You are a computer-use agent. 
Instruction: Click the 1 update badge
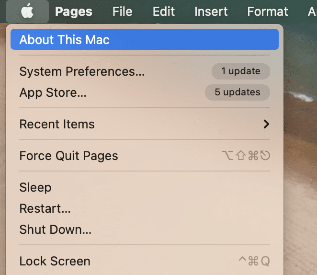(241, 71)
